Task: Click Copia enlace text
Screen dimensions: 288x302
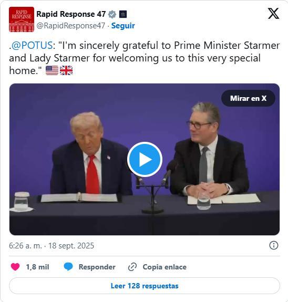Action: pos(164,267)
